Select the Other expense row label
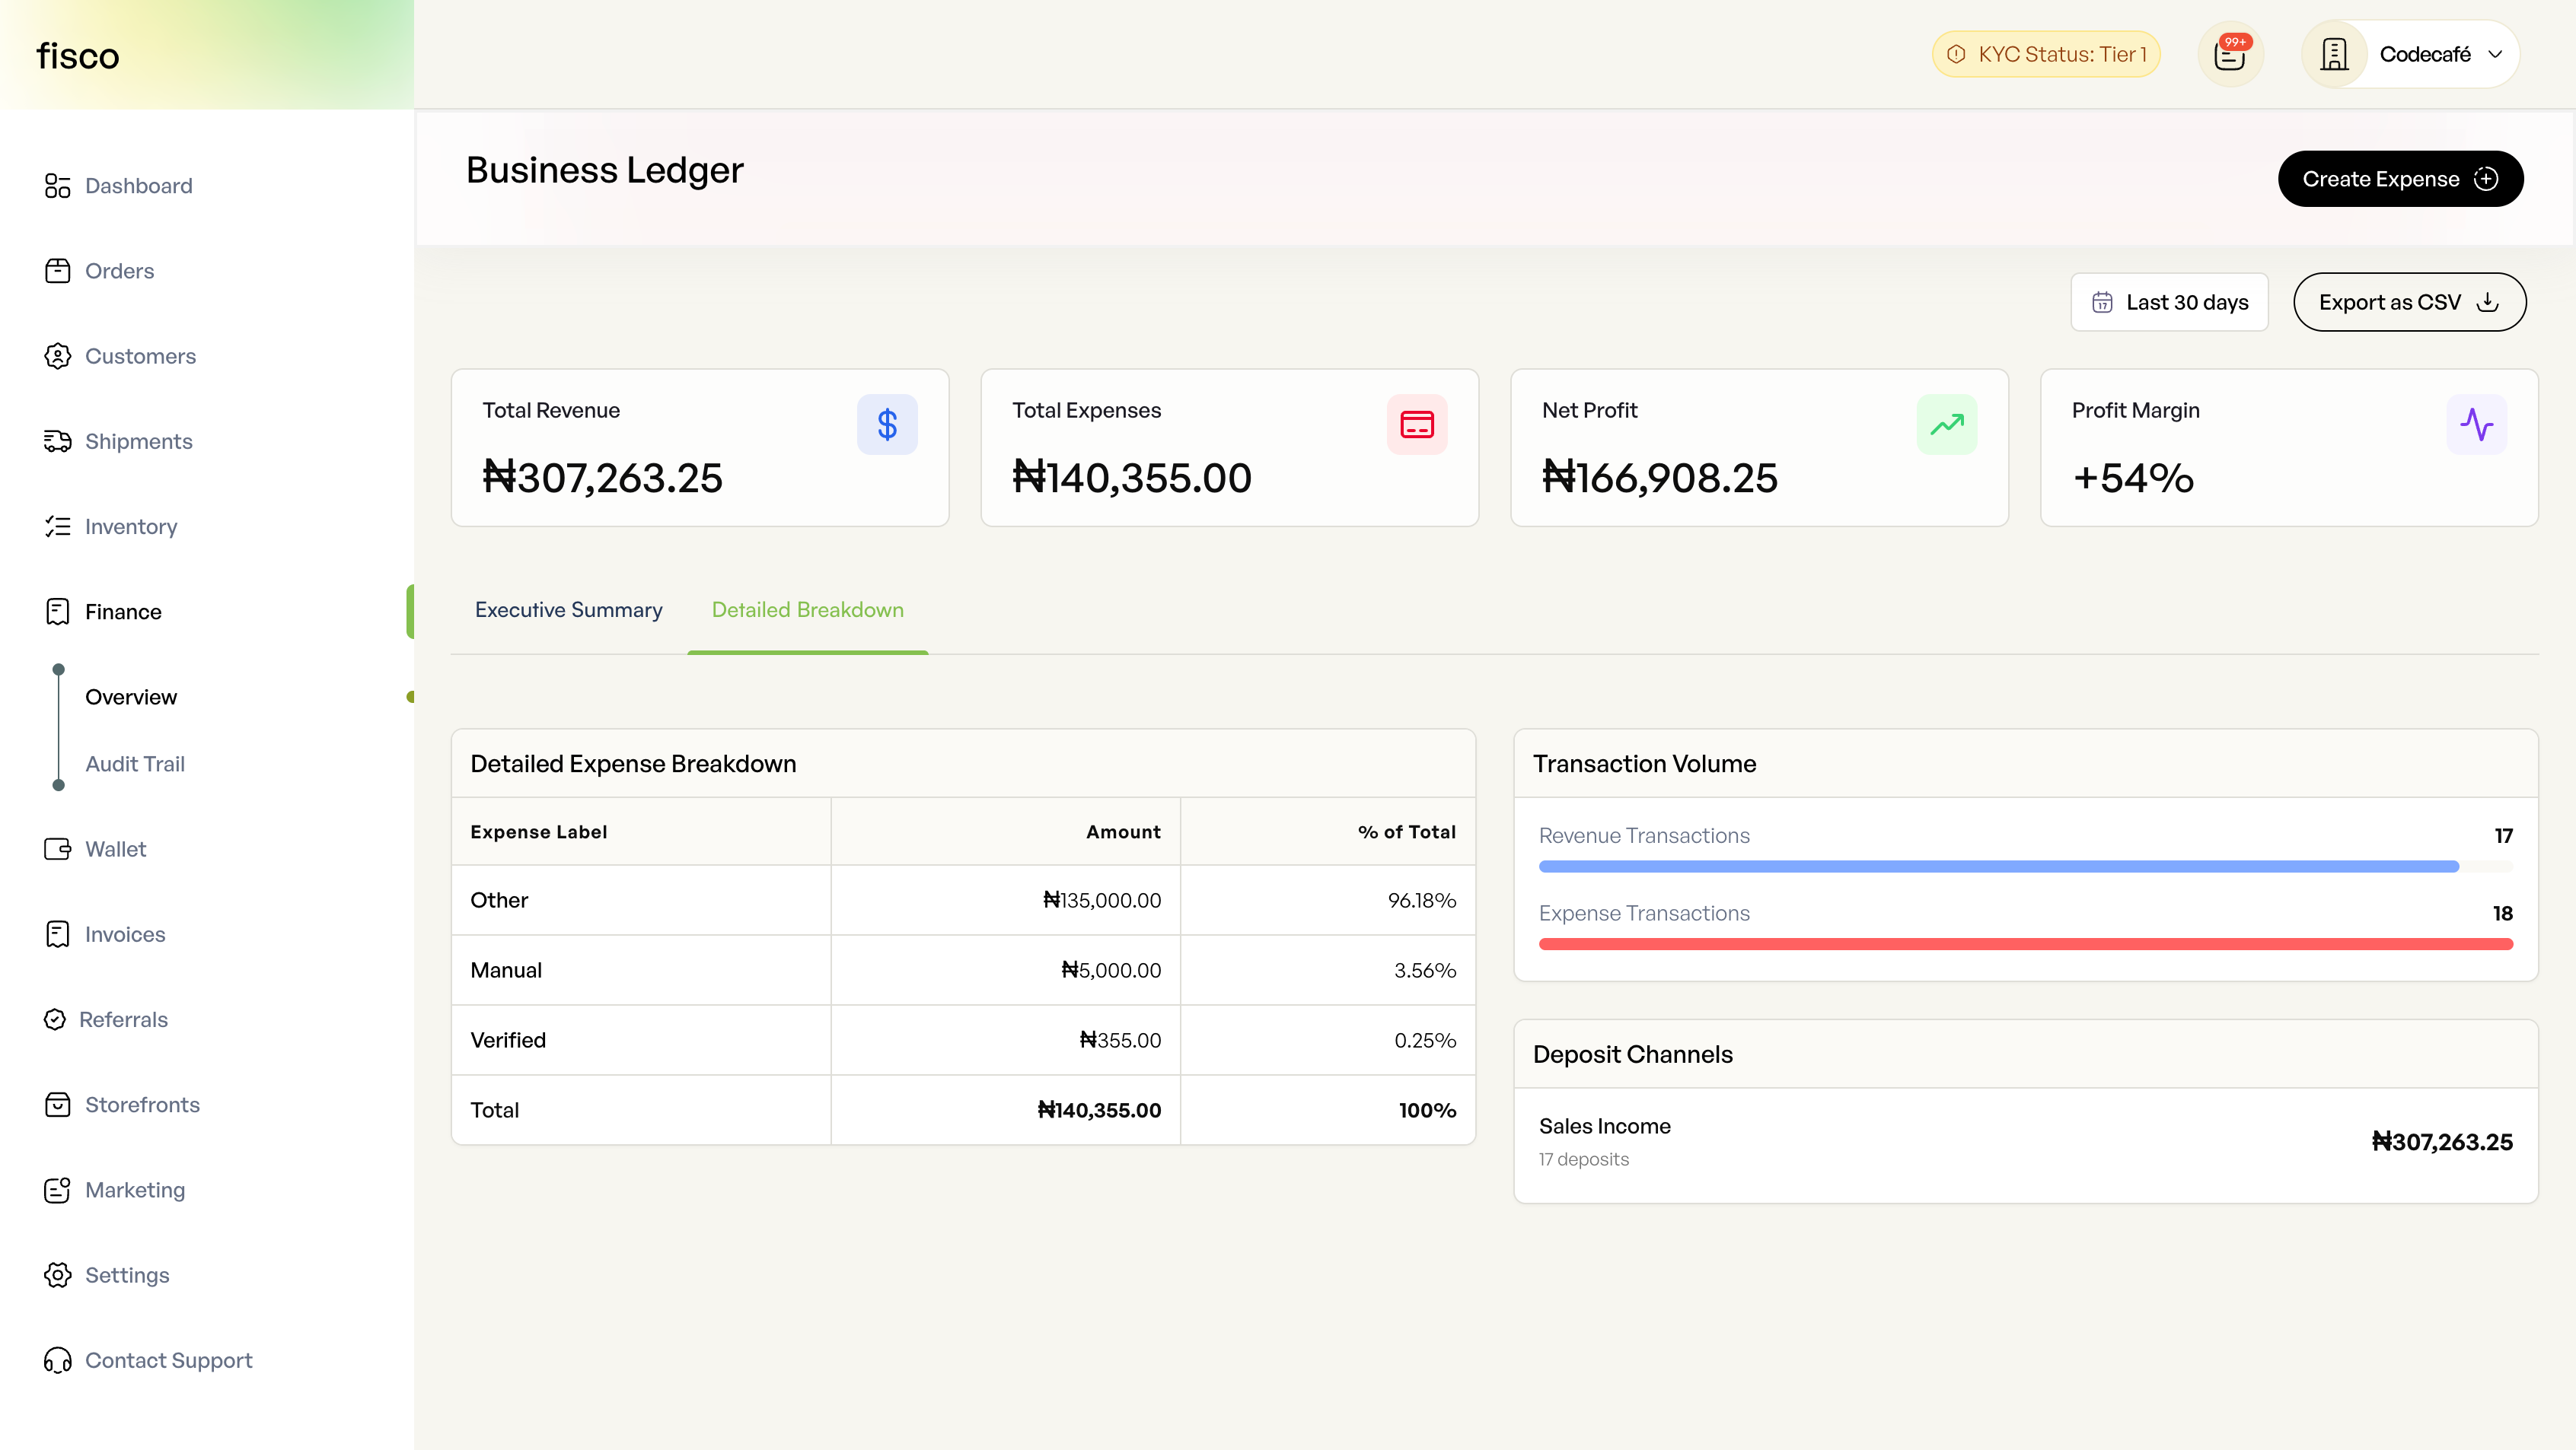 tap(499, 899)
